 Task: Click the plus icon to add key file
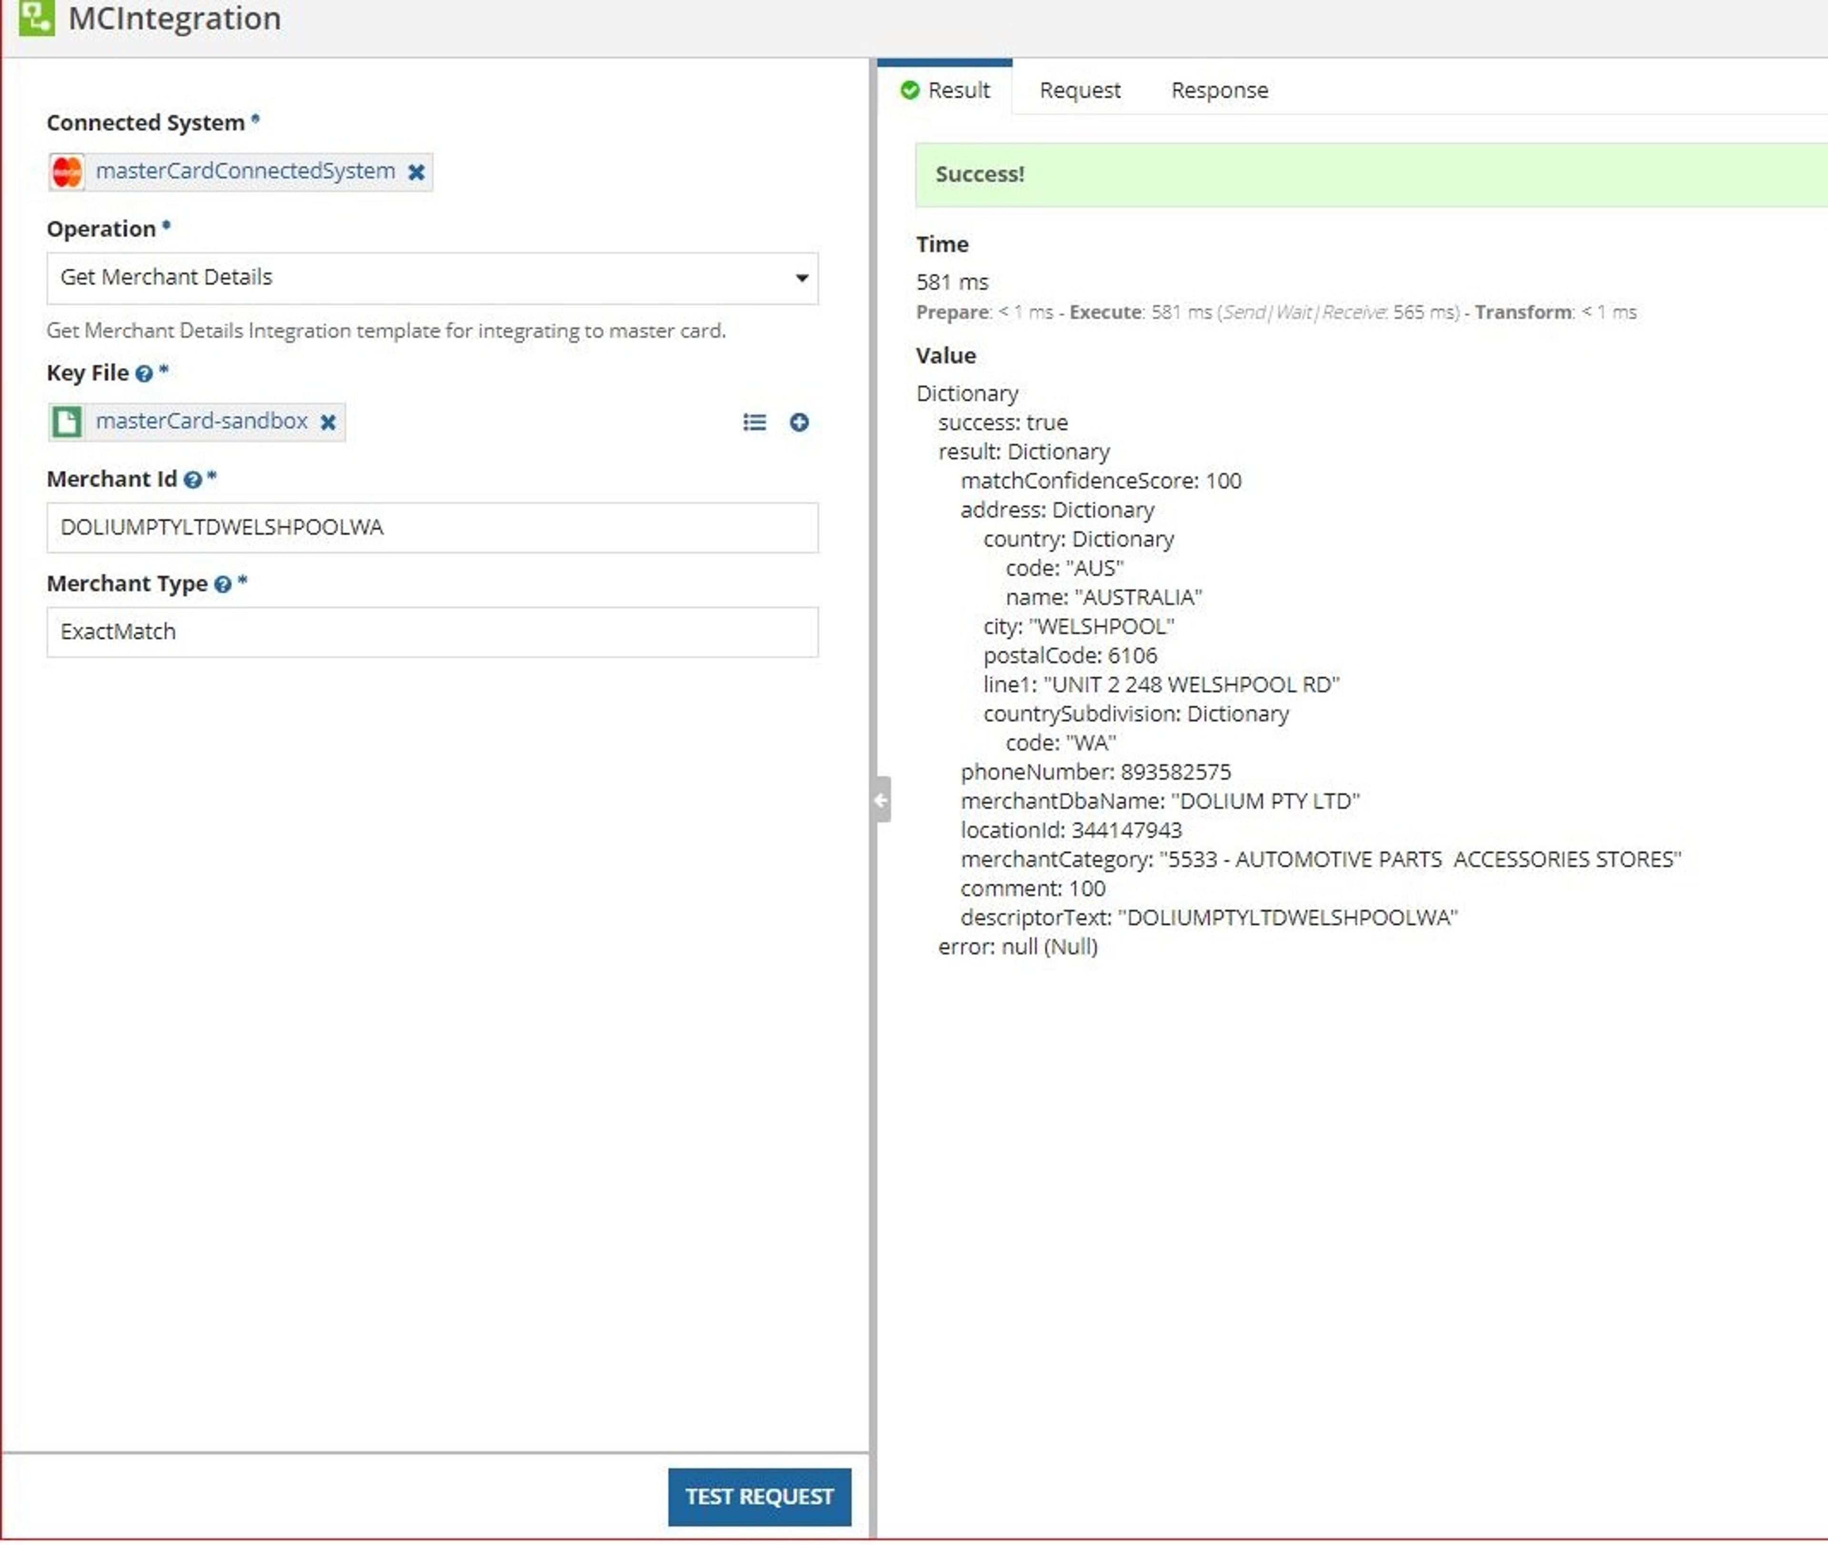[799, 423]
